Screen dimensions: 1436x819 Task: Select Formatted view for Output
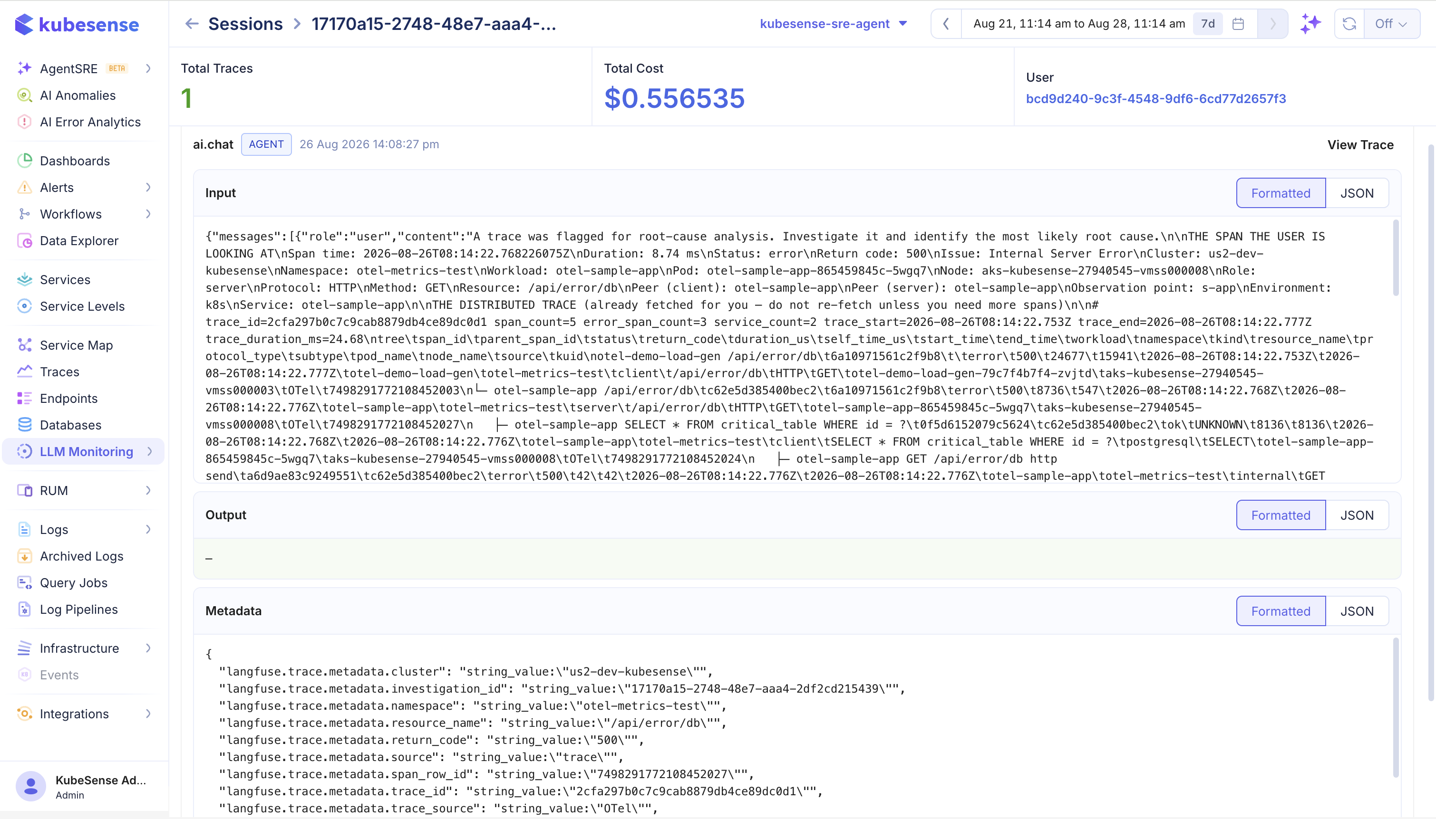tap(1281, 514)
